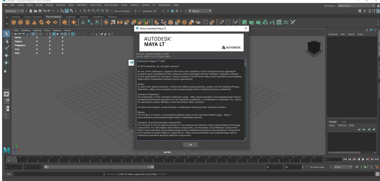The height and width of the screenshot is (181, 380).
Task: Open the No Anim Layer dropdown
Action: tap(319, 167)
